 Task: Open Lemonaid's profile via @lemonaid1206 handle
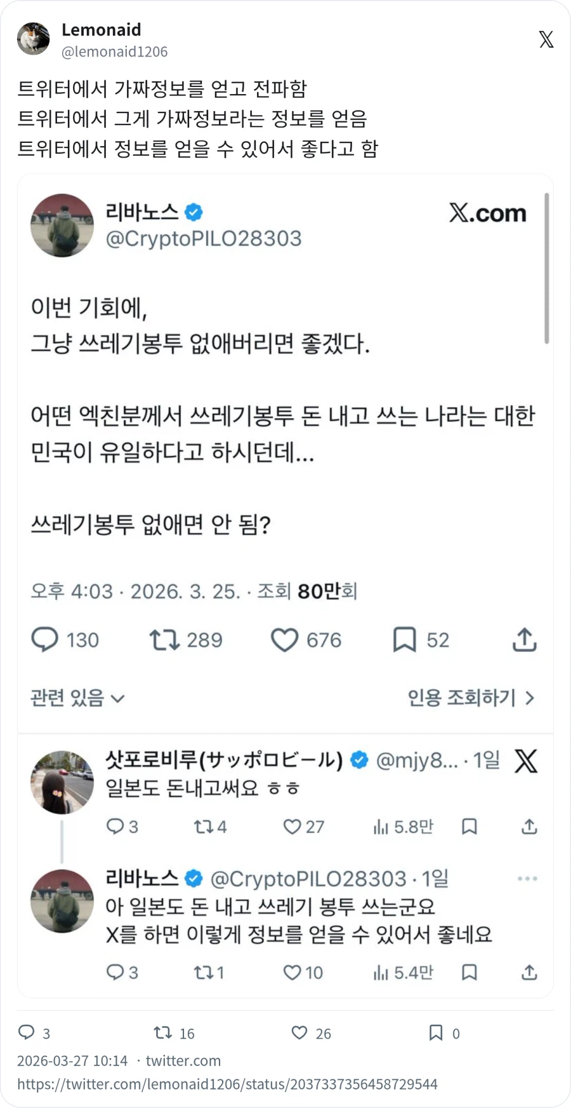114,51
